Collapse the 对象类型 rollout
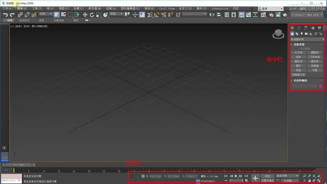The image size is (327, 184). (299, 45)
